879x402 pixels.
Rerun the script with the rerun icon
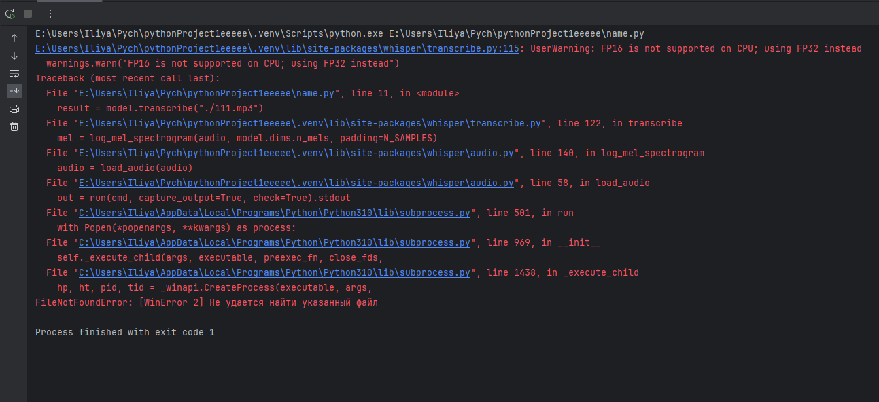(x=10, y=14)
